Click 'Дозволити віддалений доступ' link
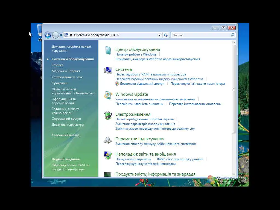This screenshot has height=210, width=280. 142,84
